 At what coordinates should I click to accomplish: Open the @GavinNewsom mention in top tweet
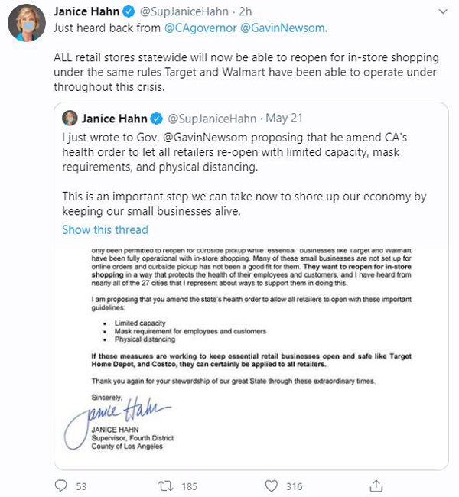coord(282,28)
